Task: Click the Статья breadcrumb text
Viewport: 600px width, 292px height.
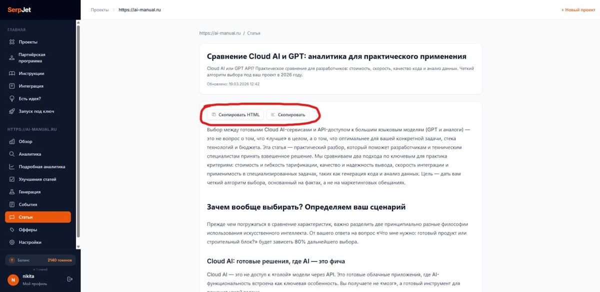Action: [253, 33]
